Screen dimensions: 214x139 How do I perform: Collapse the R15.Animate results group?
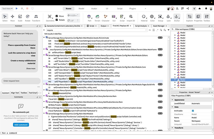point(44,38)
